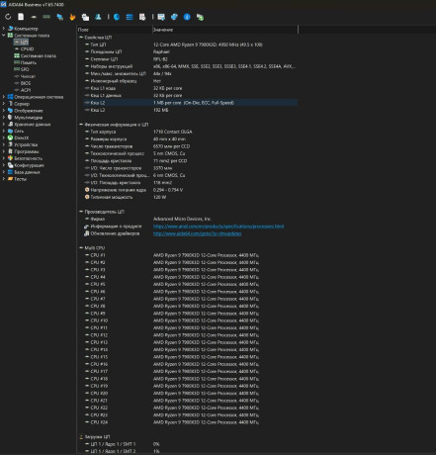Screen dimensions: 436x455
Task: Select the Напряжение питания ядра row
Action: (x=191, y=190)
